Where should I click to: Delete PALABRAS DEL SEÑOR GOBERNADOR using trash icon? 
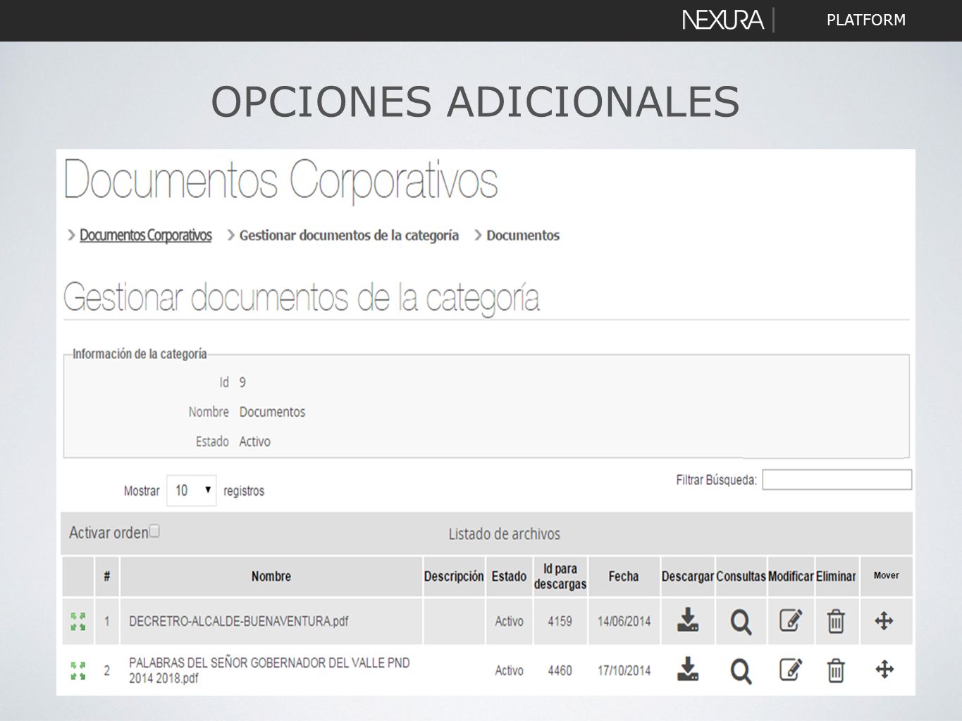(836, 670)
